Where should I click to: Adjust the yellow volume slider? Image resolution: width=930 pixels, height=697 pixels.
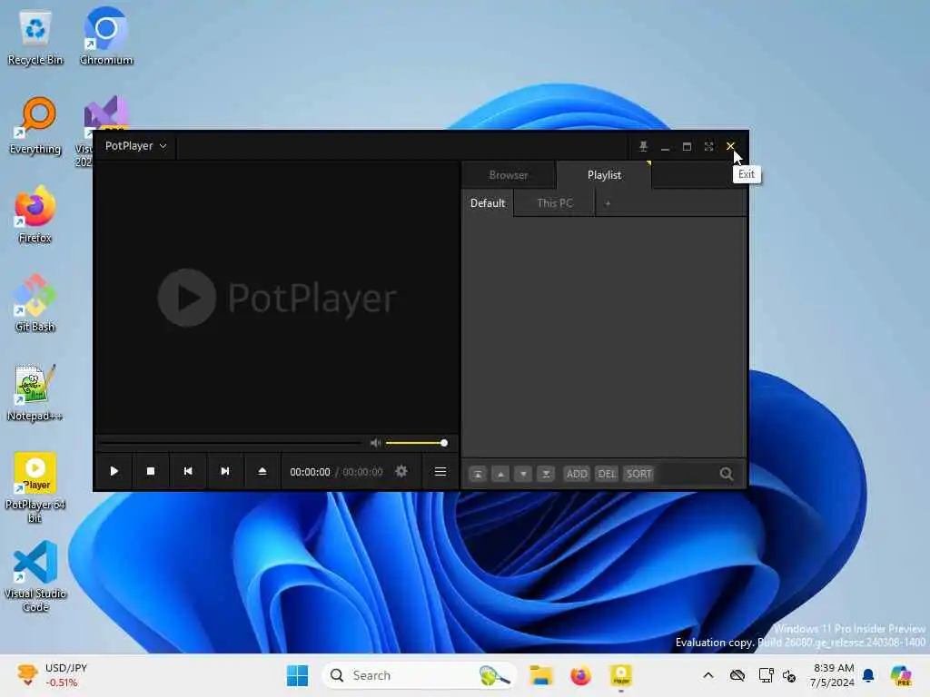point(415,443)
